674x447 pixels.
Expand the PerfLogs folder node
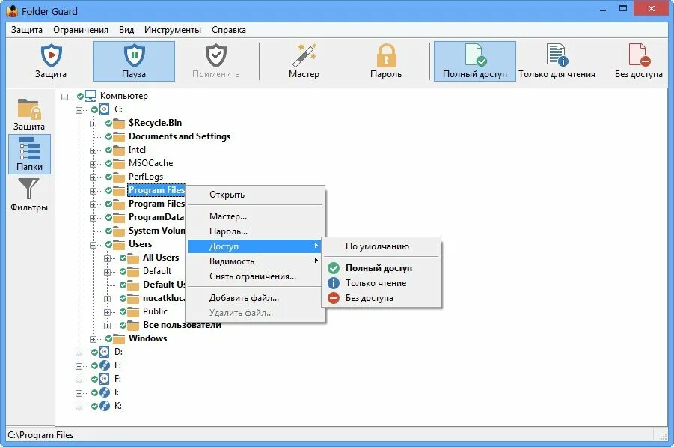point(93,177)
